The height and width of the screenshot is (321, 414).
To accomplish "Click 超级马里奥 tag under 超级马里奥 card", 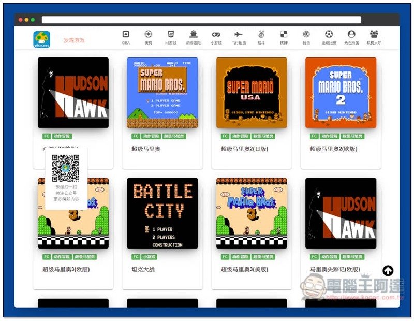I will (x=174, y=136).
